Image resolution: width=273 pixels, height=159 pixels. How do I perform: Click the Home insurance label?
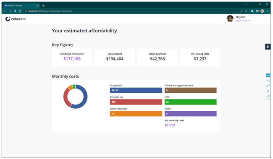[x=118, y=109]
